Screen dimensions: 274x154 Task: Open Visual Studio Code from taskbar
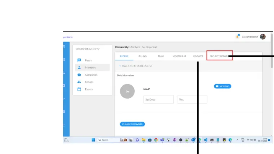(x=205, y=140)
